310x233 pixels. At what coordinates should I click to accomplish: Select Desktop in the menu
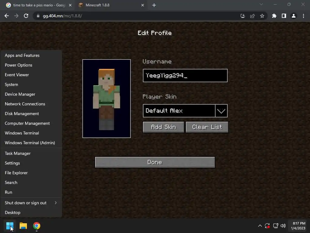pos(31,212)
